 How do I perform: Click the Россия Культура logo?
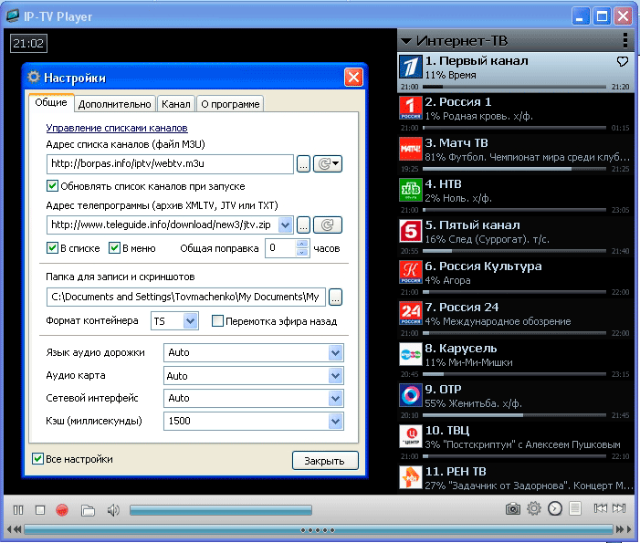(x=410, y=272)
